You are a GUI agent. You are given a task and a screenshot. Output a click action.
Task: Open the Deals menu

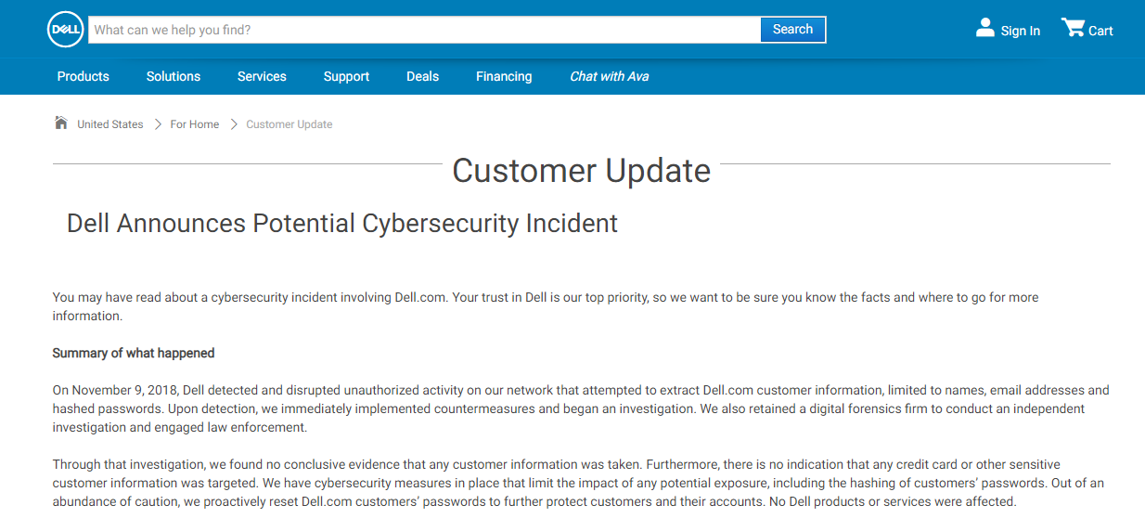(x=422, y=76)
